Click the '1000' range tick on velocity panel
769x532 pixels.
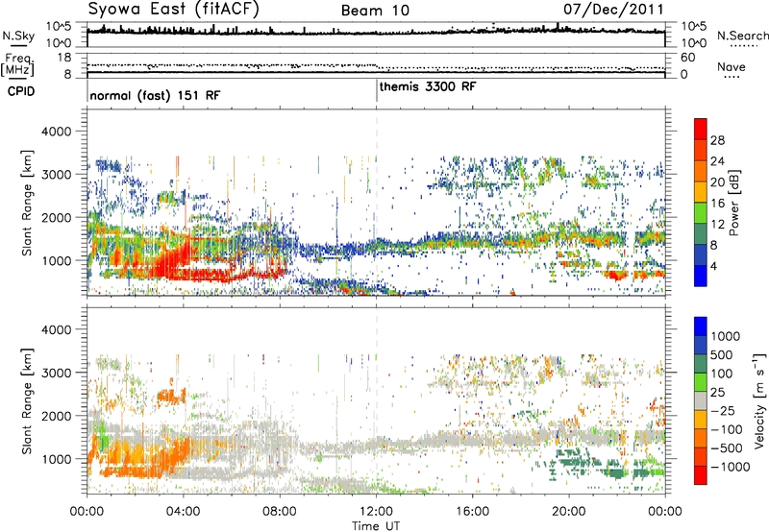57,458
